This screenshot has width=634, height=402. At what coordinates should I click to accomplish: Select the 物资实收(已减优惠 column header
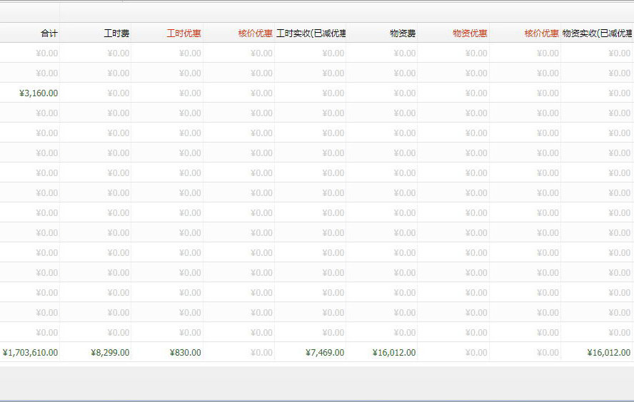tap(598, 33)
